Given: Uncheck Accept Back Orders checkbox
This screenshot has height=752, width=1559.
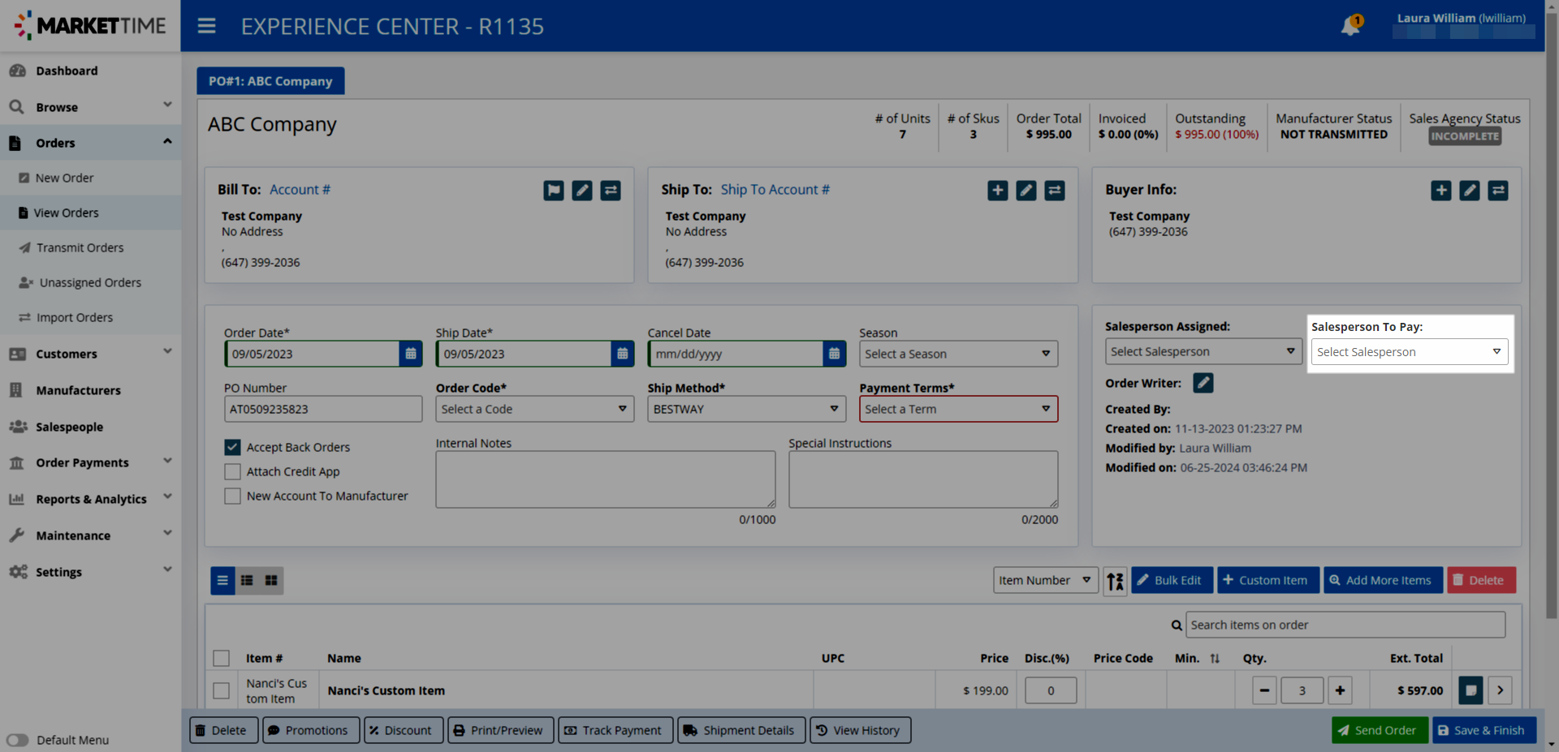Looking at the screenshot, I should click(233, 447).
